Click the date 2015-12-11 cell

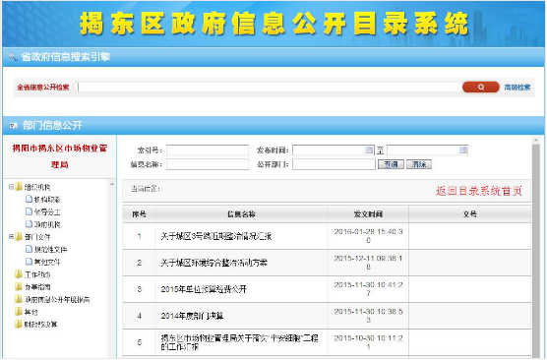click(x=368, y=263)
